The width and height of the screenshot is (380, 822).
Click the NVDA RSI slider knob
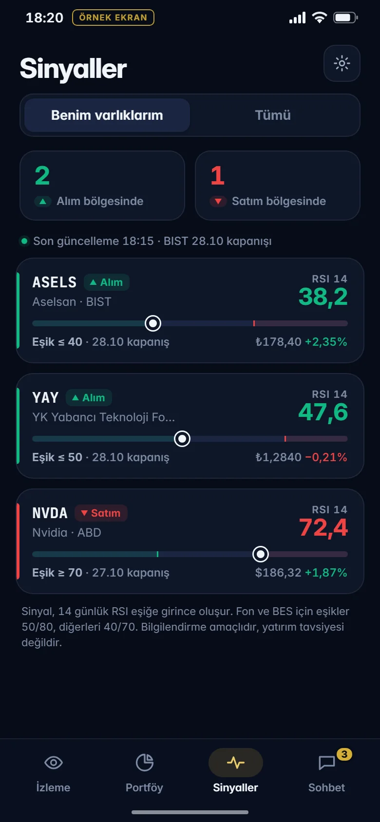(x=261, y=554)
